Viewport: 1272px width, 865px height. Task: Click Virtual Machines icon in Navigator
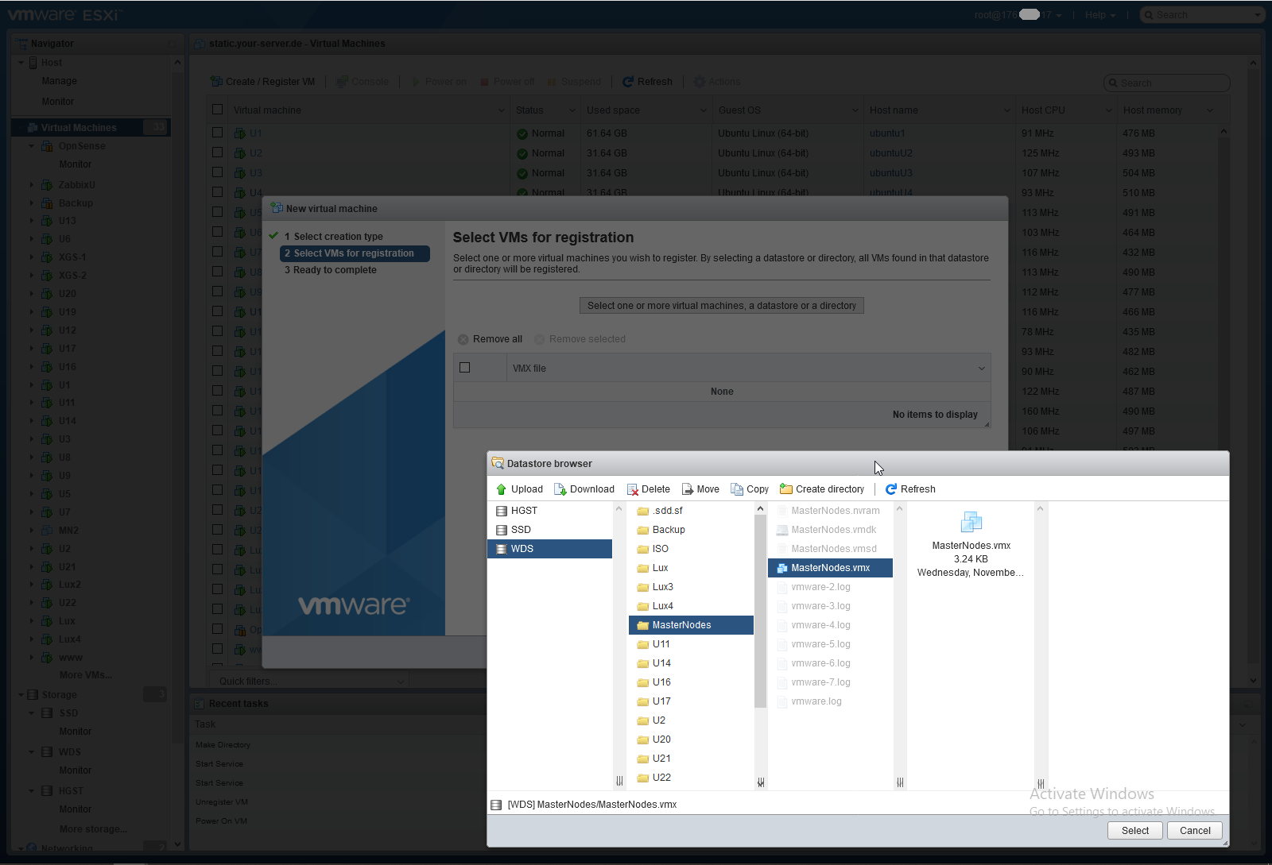tap(33, 128)
